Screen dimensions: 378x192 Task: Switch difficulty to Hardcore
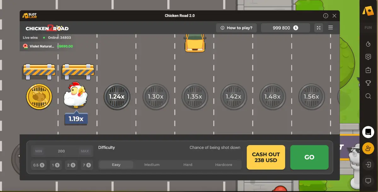click(x=224, y=165)
